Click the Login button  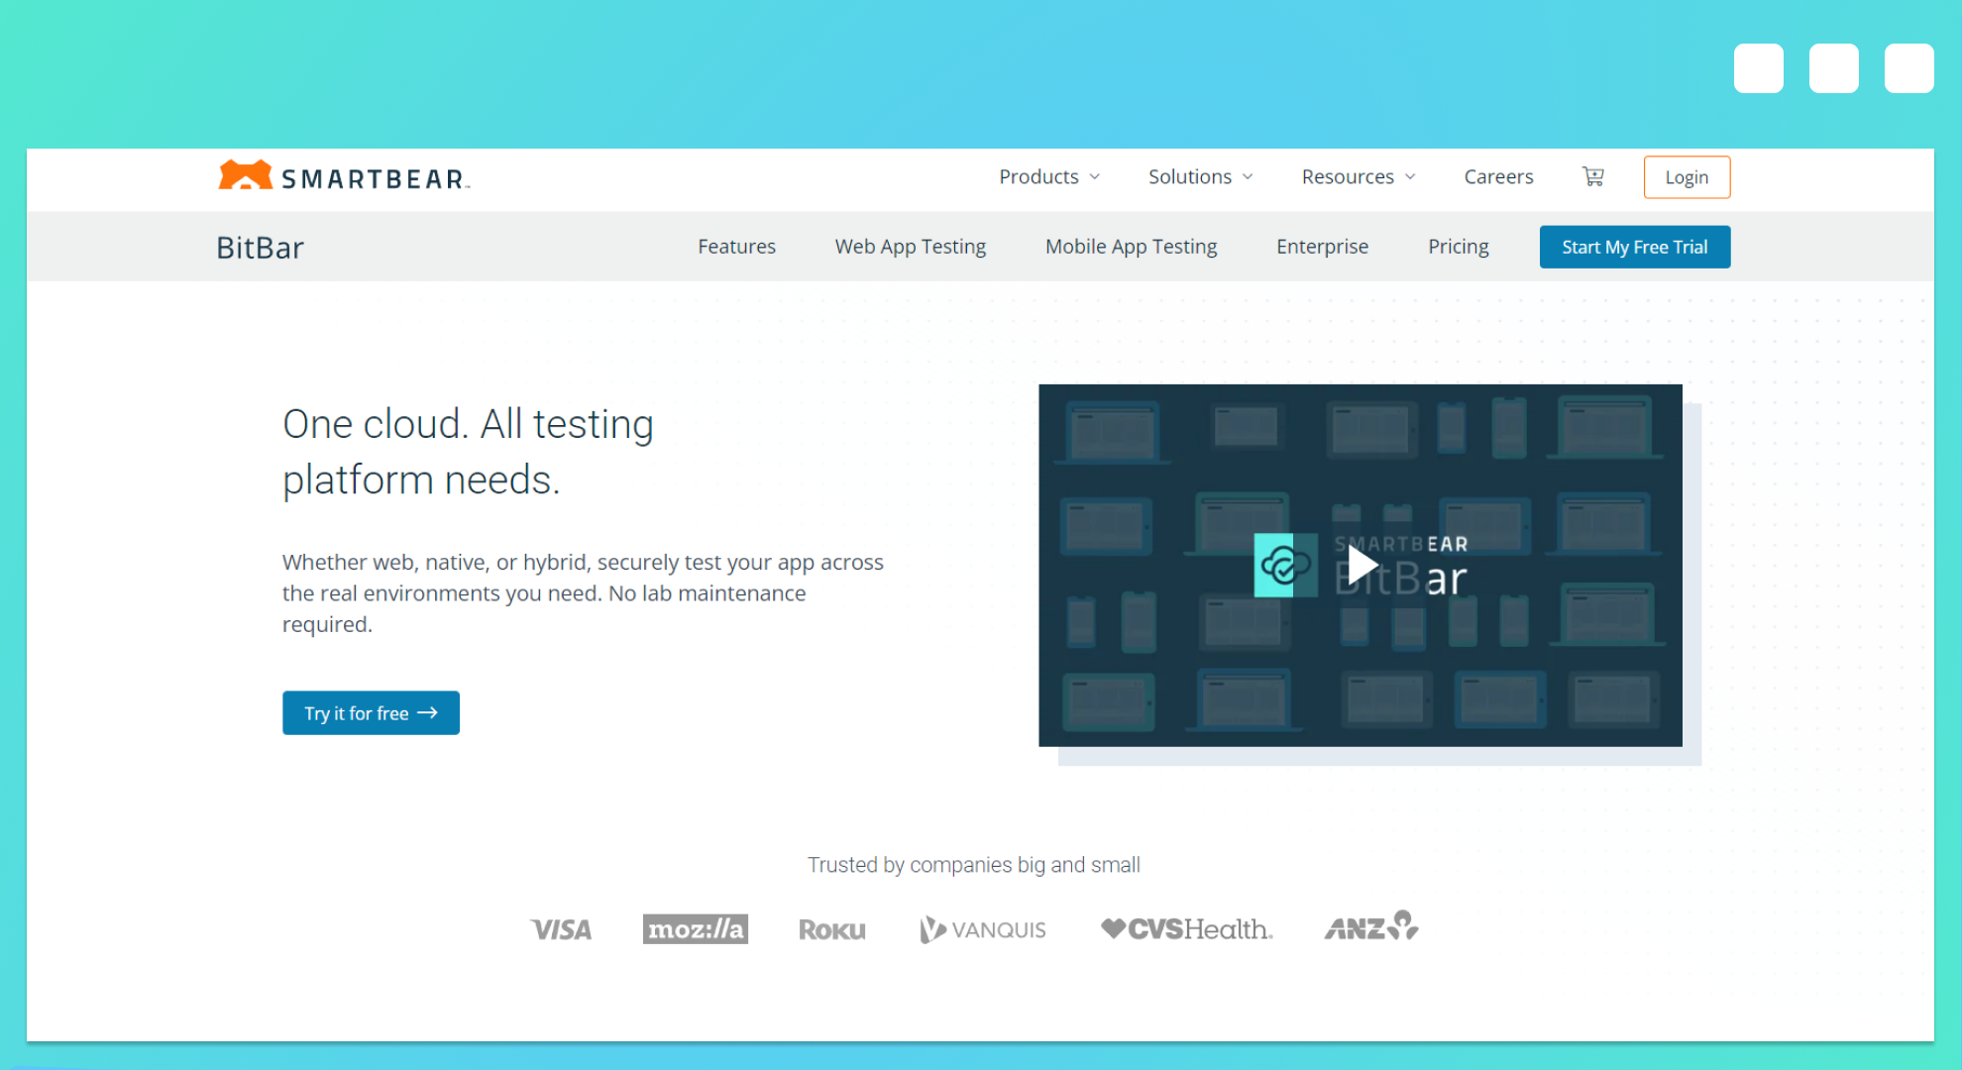[1687, 177]
